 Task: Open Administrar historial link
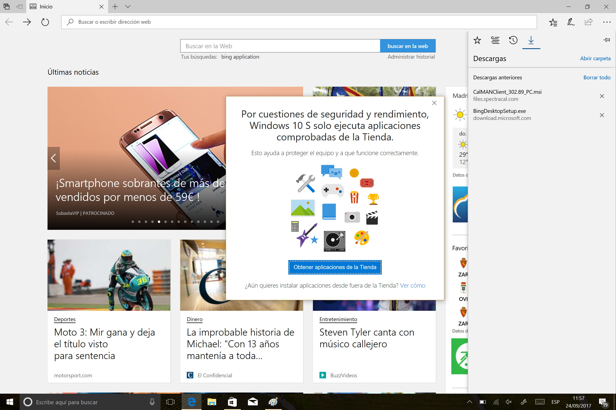pyautogui.click(x=411, y=57)
